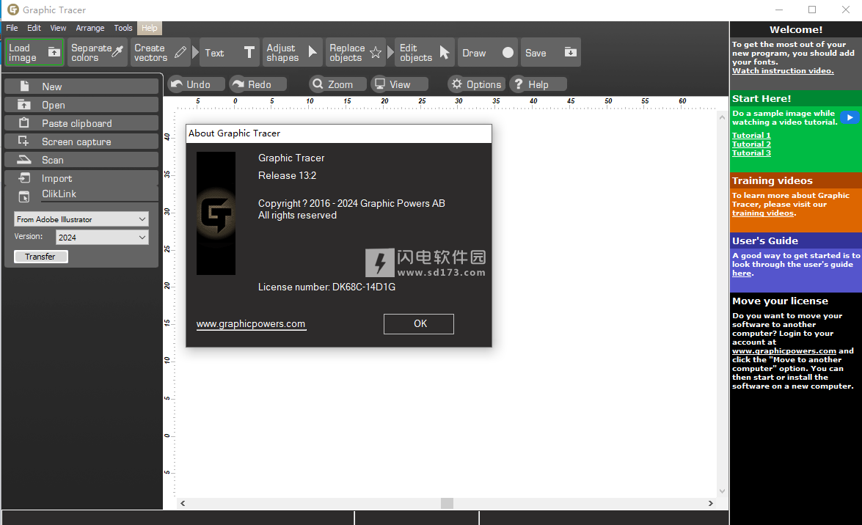Open the user's guide 'here' link

[742, 273]
